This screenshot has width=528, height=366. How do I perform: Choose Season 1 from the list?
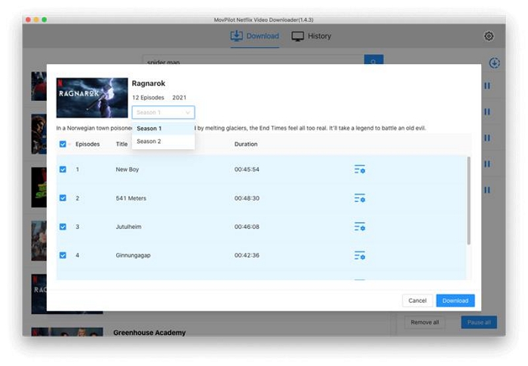click(x=163, y=129)
